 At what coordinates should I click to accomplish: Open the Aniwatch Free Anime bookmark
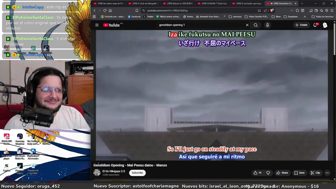tap(208, 17)
